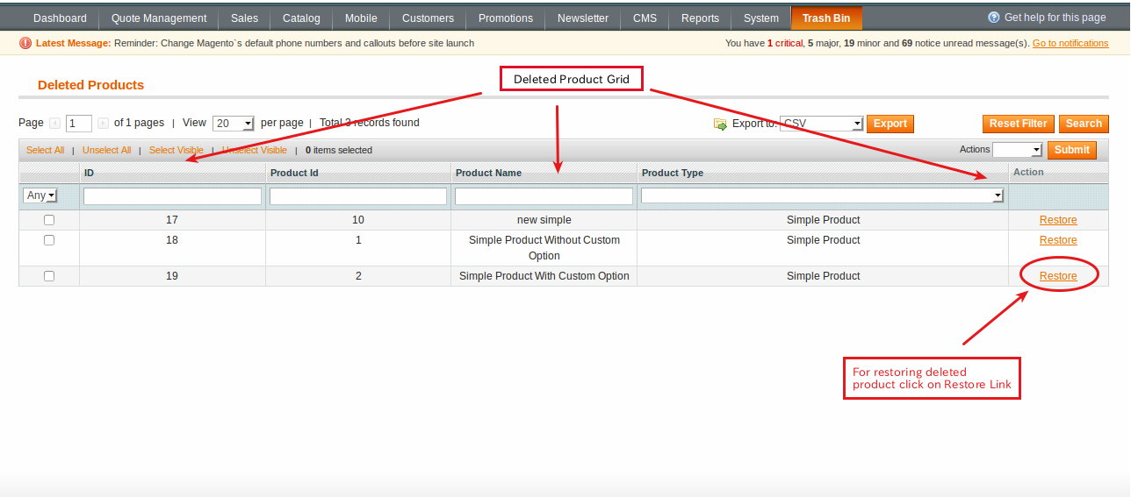
Task: Open the Dashboard menu
Action: [x=60, y=18]
